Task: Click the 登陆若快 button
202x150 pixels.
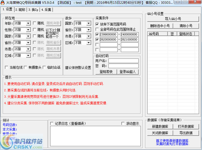Action: (x=106, y=72)
